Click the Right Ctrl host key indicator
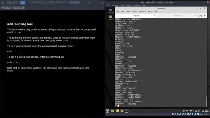The height and width of the screenshot is (118, 210). 203,114
